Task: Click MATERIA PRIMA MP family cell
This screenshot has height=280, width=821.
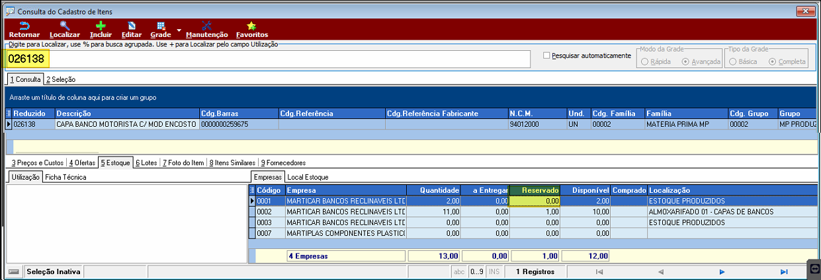Action: click(686, 124)
